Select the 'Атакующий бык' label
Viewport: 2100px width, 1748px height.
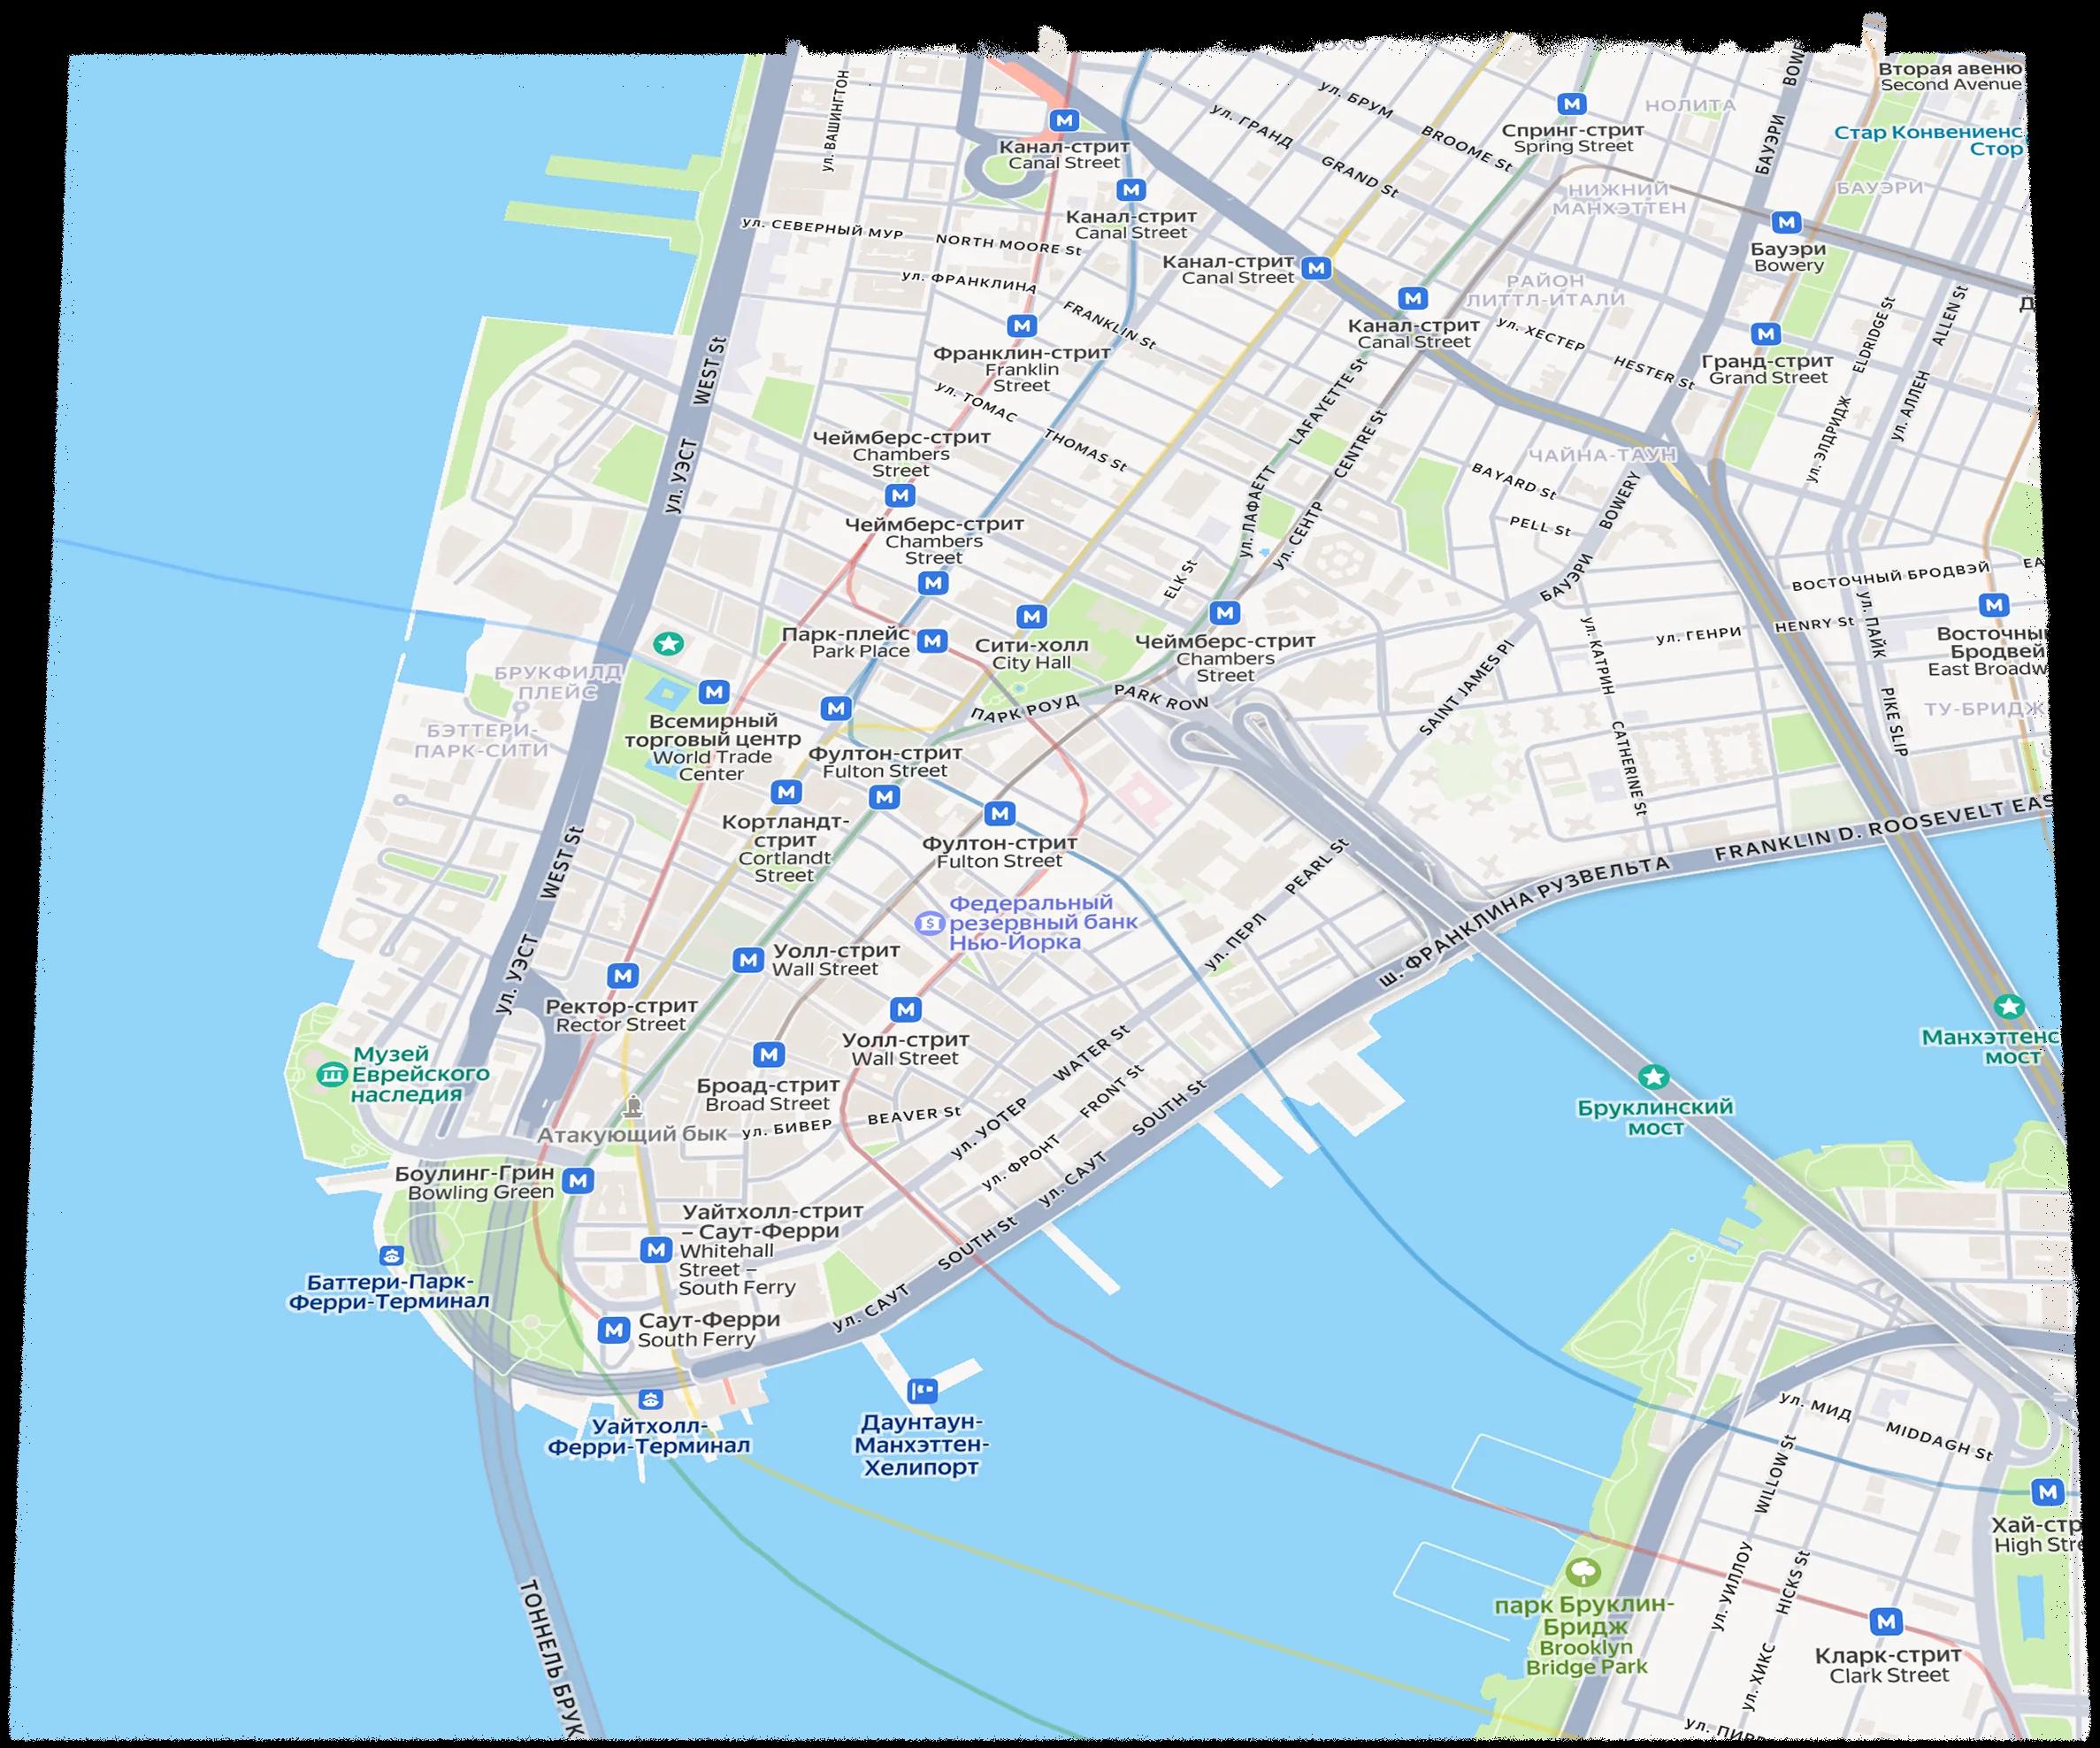(x=632, y=1135)
